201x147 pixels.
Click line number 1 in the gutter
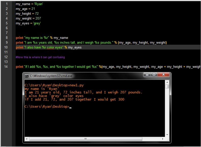pos(7,4)
